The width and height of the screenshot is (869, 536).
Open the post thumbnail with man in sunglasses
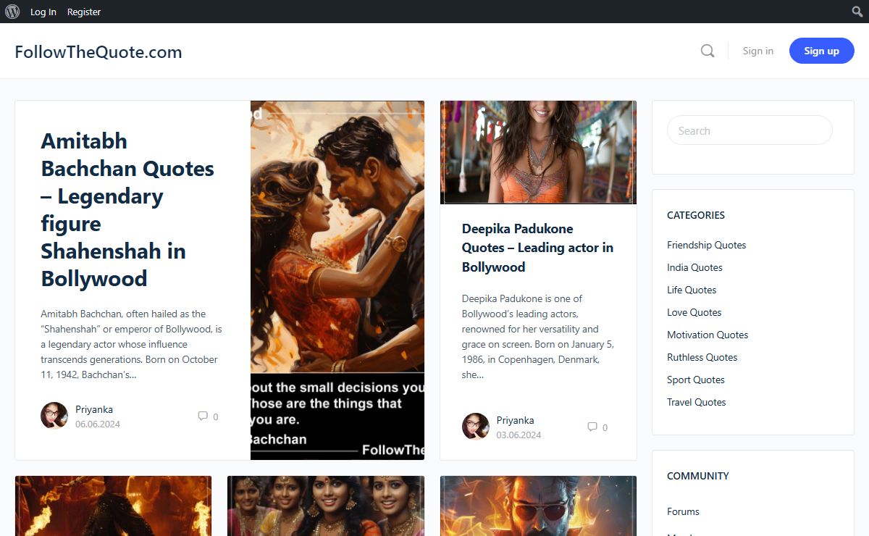point(538,506)
